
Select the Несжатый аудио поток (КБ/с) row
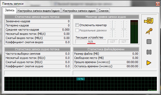tap(38, 58)
